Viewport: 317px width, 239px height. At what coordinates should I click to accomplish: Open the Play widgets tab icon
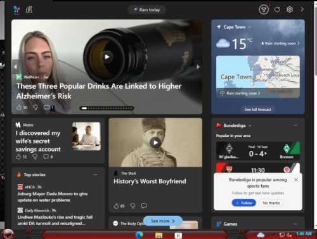tap(29, 10)
